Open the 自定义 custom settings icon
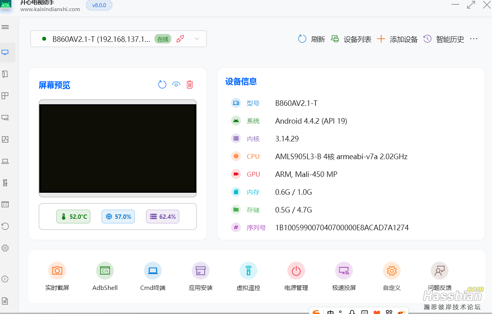The width and height of the screenshot is (492, 314). [391, 271]
